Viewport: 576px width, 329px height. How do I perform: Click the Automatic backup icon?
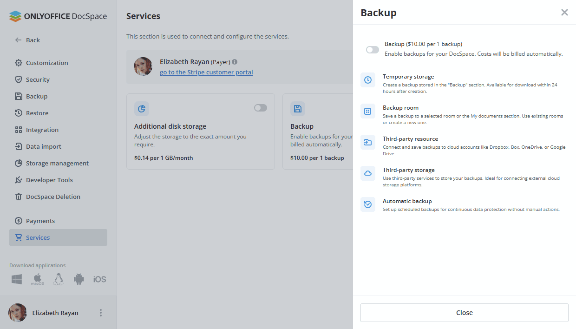pos(368,204)
